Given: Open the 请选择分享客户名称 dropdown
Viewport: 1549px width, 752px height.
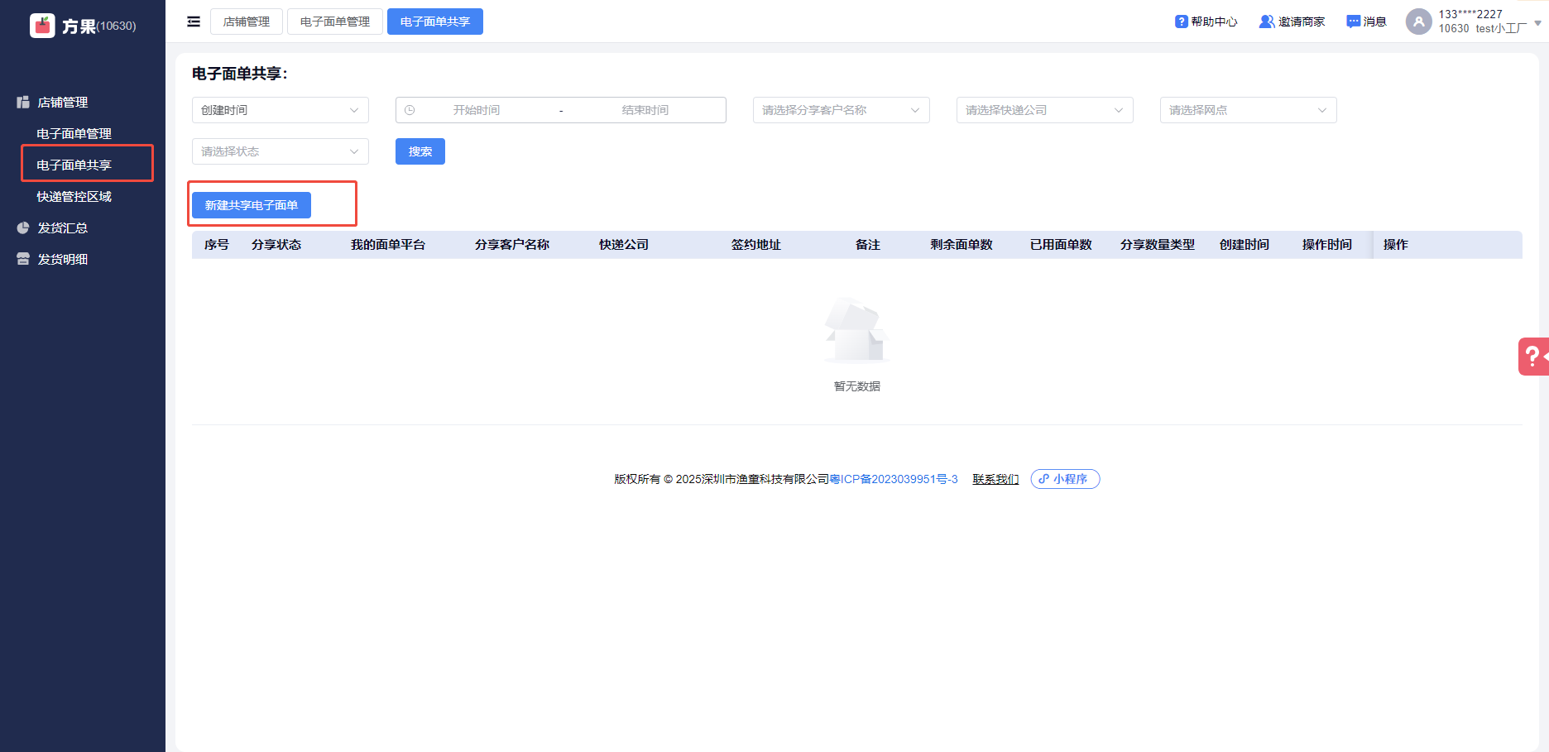Looking at the screenshot, I should (x=841, y=110).
